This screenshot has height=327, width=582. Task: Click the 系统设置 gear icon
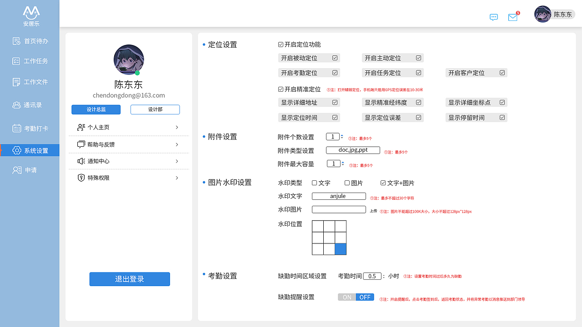[17, 150]
